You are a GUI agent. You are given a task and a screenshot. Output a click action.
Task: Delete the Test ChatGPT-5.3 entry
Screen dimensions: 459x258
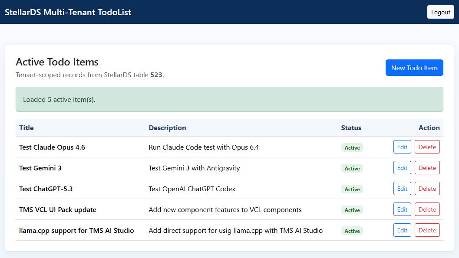[x=427, y=188]
